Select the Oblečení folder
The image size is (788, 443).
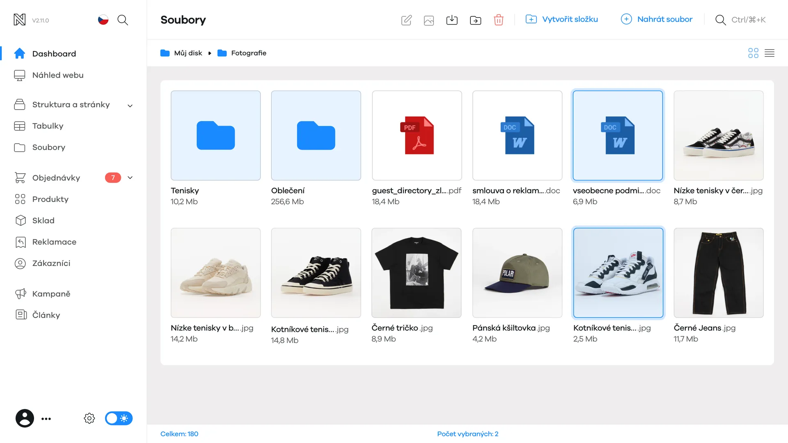(x=316, y=135)
